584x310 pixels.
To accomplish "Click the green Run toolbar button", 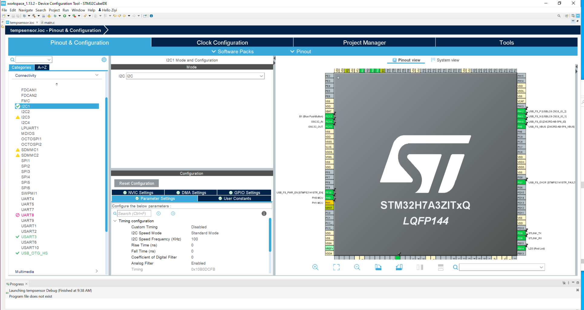I will click(x=65, y=16).
